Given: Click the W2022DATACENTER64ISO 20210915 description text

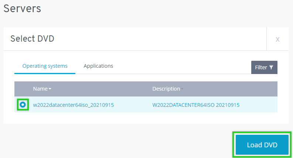Looking at the screenshot, I should (x=196, y=105).
